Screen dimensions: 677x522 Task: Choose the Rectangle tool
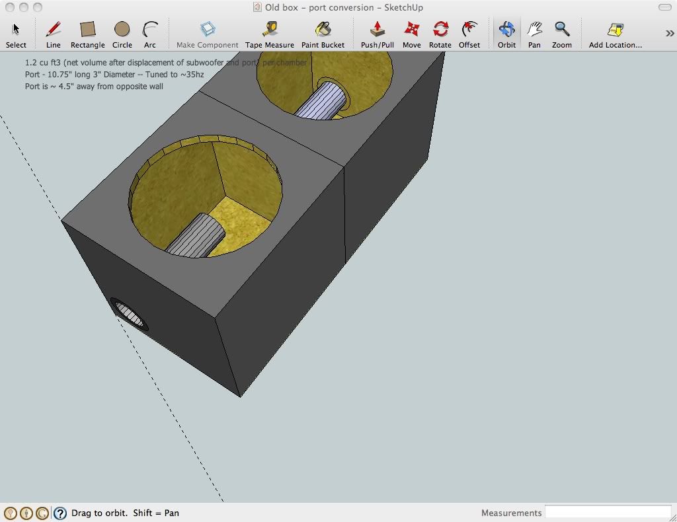pos(87,28)
